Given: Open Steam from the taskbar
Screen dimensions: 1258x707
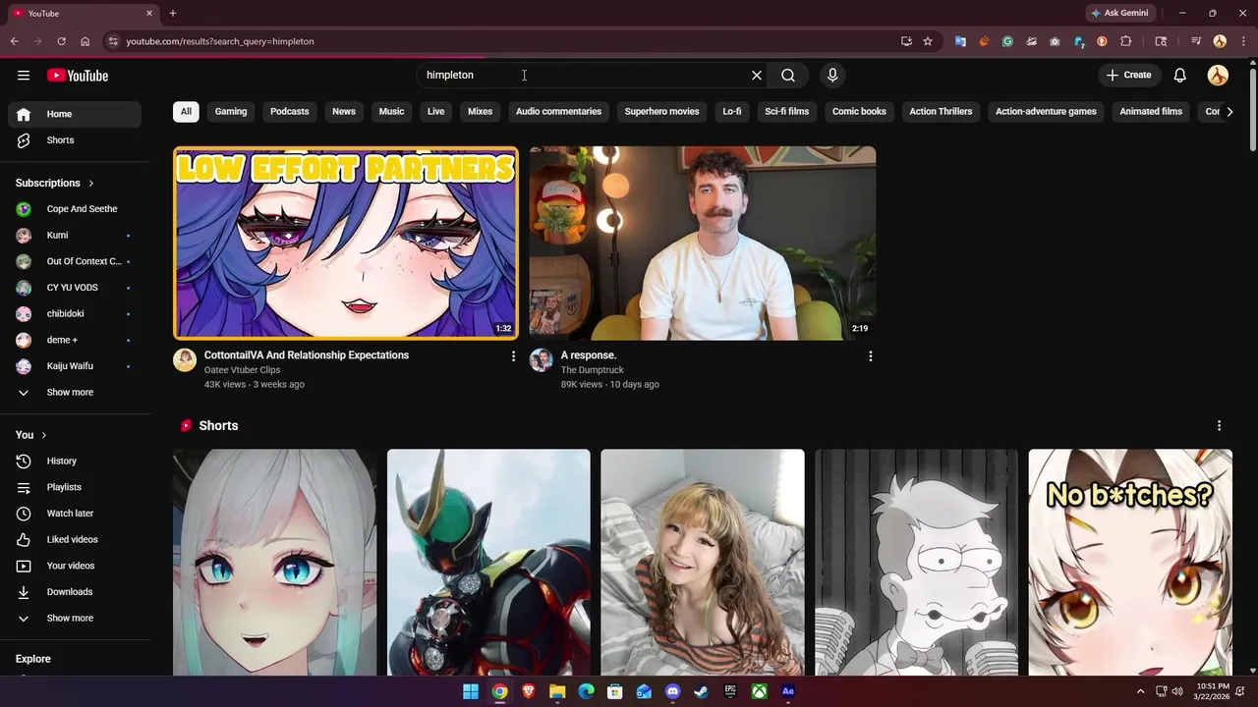Looking at the screenshot, I should click(x=701, y=691).
